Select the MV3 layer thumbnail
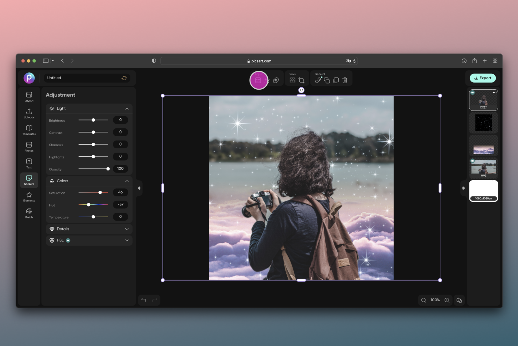 [x=483, y=167]
